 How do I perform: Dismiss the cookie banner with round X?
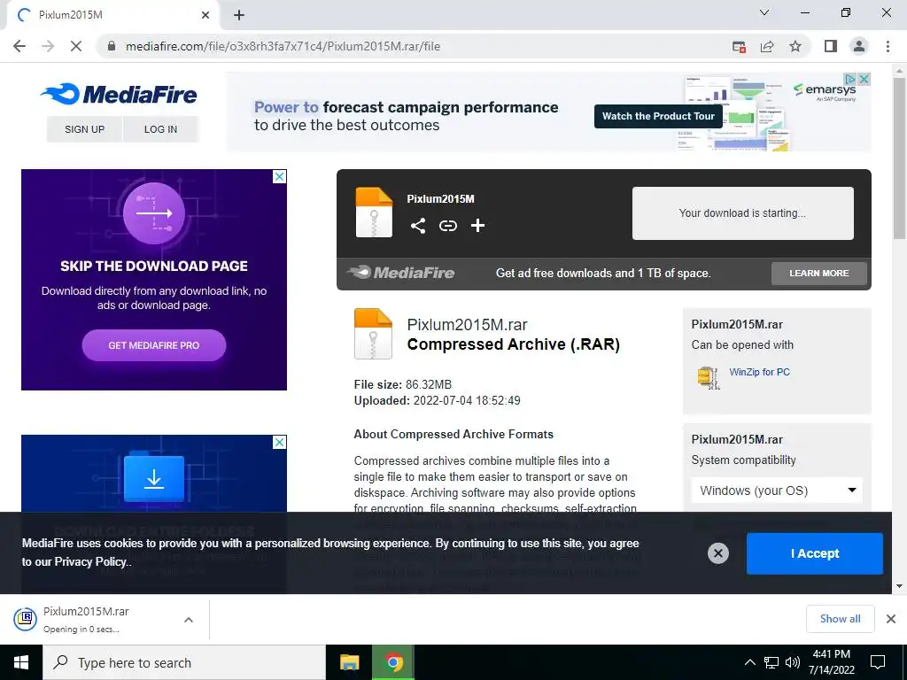coord(717,553)
